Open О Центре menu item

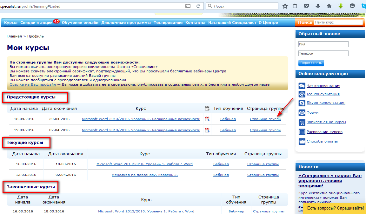[x=269, y=23]
